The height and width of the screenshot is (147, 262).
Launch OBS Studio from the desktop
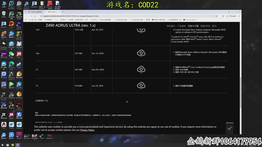click(x=27, y=136)
